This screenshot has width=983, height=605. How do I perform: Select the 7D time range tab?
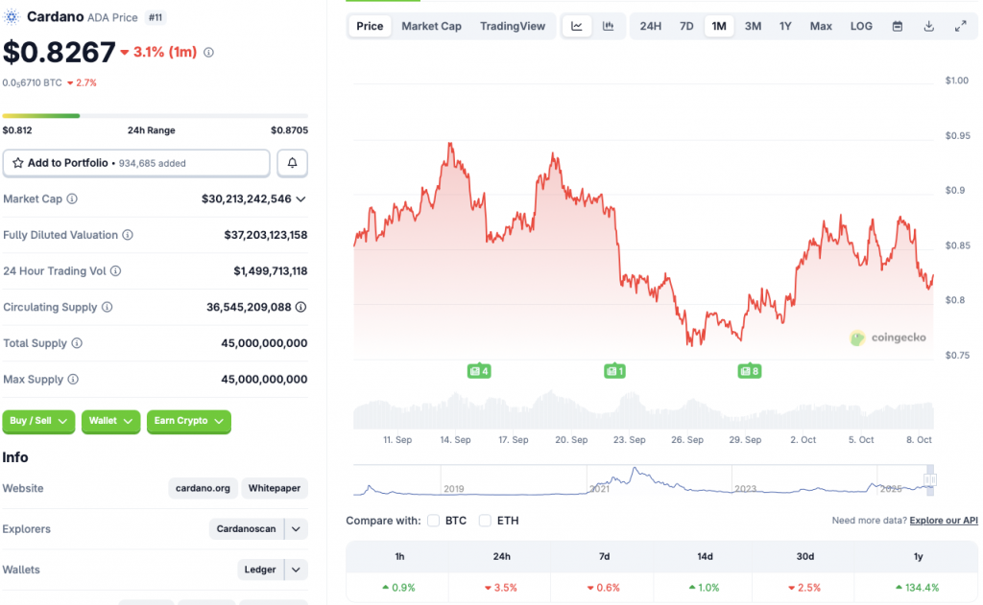coord(686,26)
